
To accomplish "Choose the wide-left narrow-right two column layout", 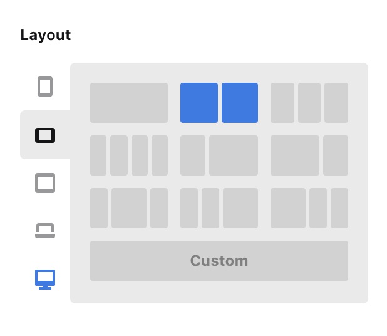I will pos(309,155).
